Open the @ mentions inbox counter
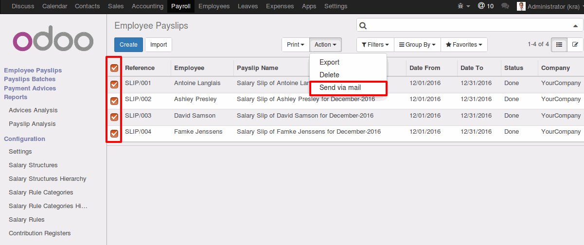This screenshot has width=584, height=245. (485, 6)
